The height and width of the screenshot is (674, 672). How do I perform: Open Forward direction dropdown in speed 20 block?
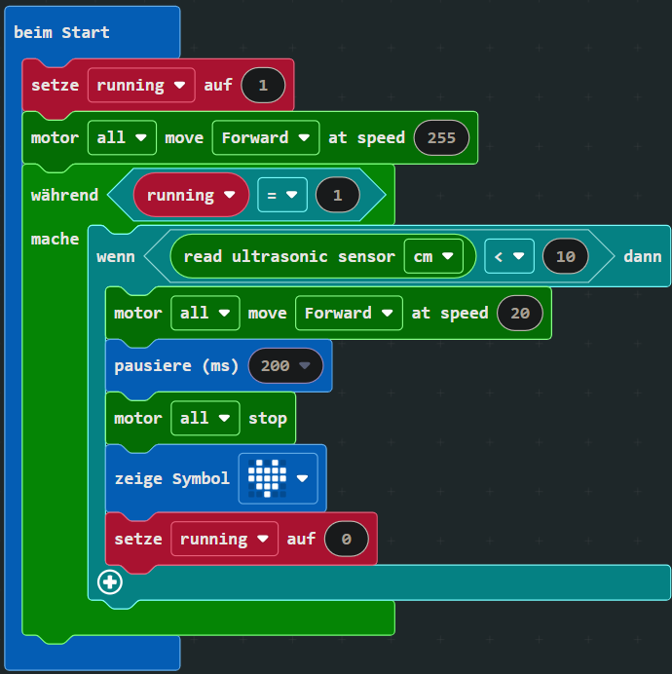[x=349, y=313]
